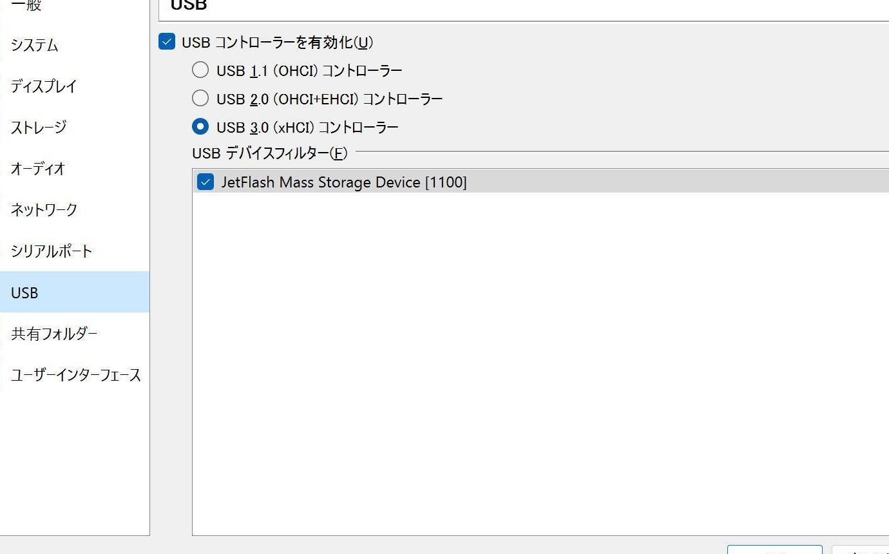
Task: Select USB 2.0 (OHCI+EHCI) controller radio button
Action: (x=200, y=98)
